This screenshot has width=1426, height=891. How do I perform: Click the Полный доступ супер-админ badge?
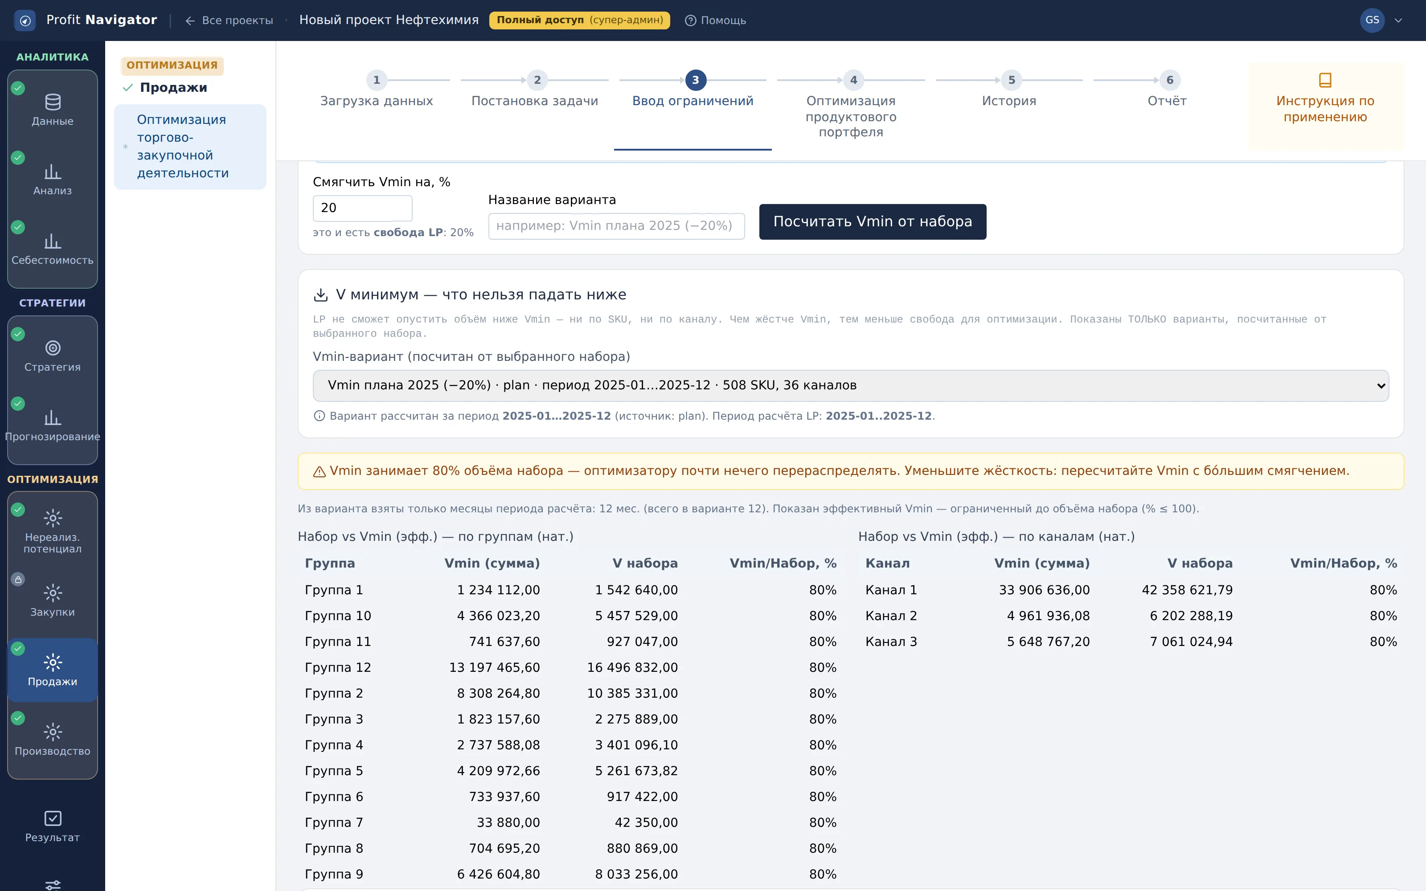coord(579,20)
